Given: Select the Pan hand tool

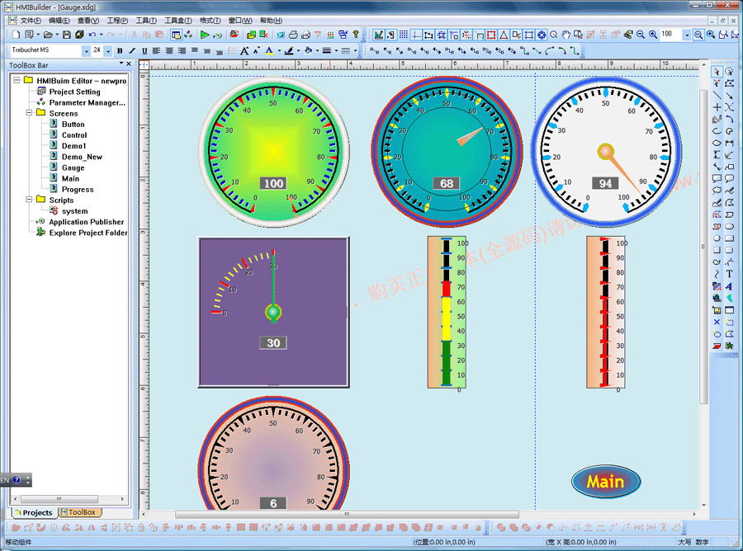Looking at the screenshot, I should coord(566,35).
